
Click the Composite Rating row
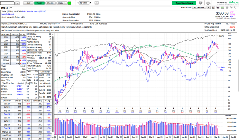pos(39,45)
